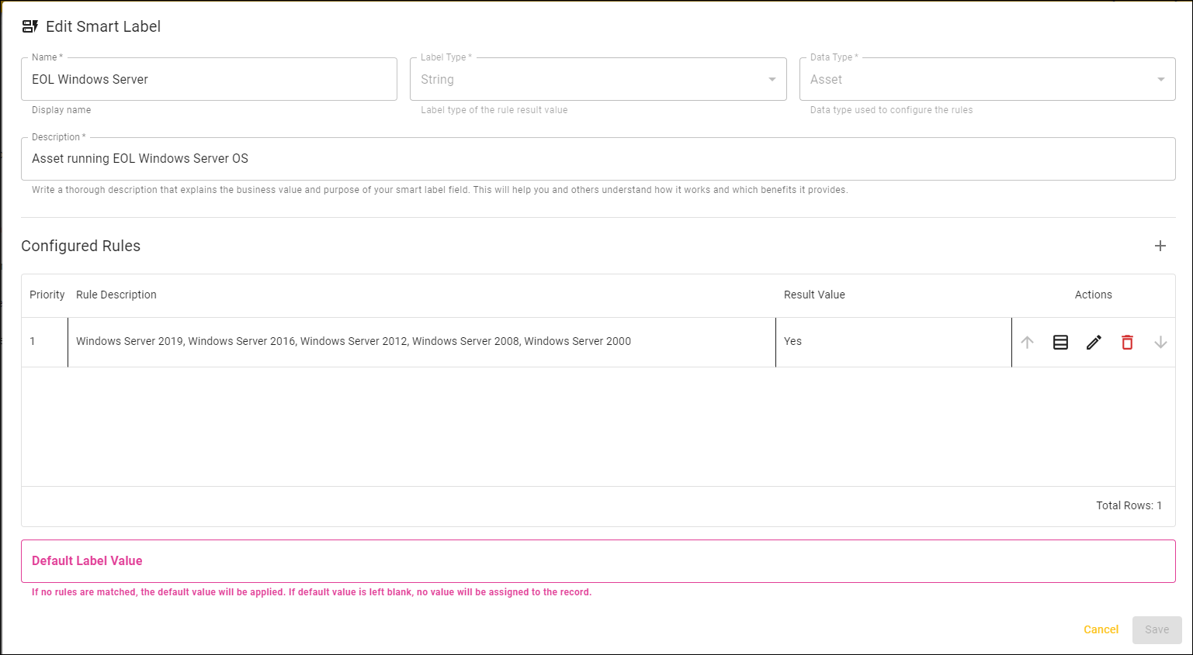Move rule 1 up with the up arrow

tap(1027, 342)
